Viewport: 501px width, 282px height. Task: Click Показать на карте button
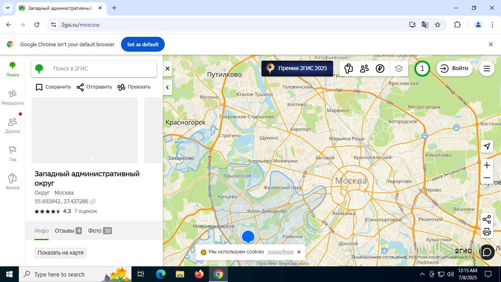pos(61,253)
